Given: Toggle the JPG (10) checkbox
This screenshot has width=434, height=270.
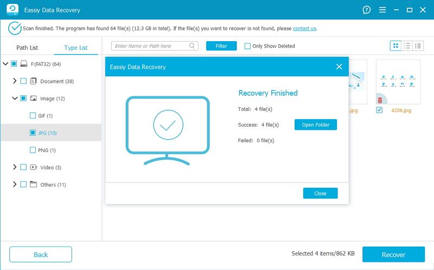Looking at the screenshot, I should click(x=33, y=133).
